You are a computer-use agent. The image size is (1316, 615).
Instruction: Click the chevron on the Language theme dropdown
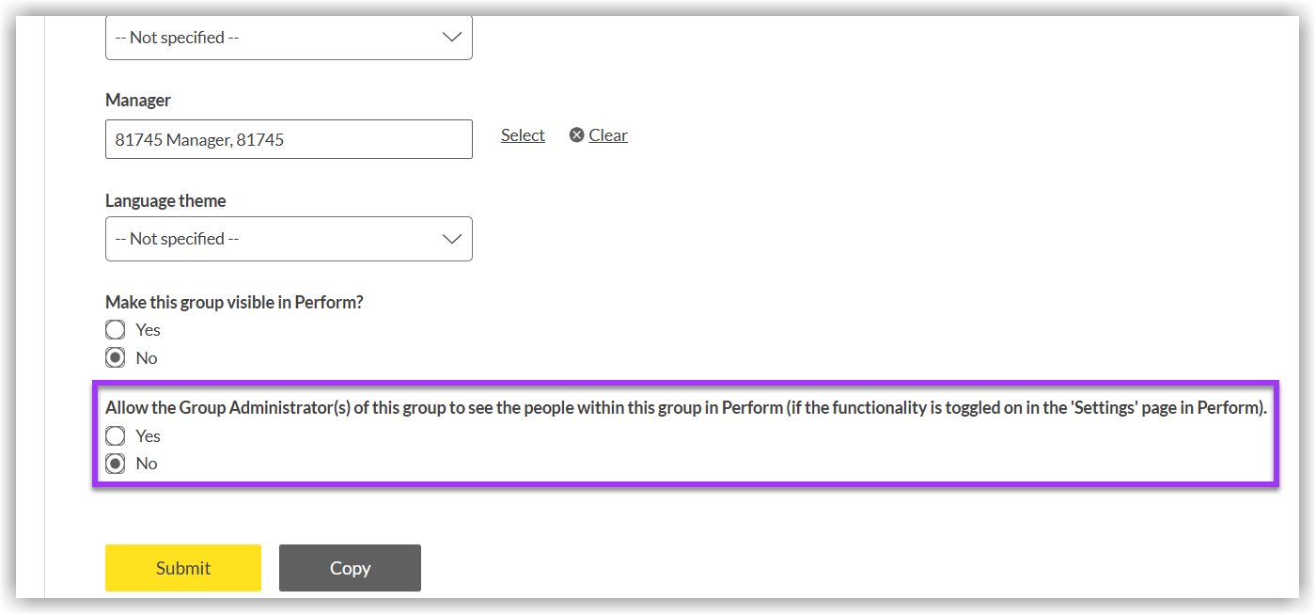pos(451,239)
